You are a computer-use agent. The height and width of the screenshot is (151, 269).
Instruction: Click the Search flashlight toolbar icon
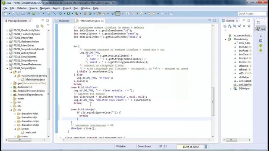104,13
